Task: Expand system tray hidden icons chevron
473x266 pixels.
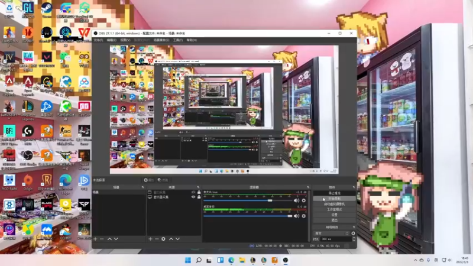Action: point(416,260)
